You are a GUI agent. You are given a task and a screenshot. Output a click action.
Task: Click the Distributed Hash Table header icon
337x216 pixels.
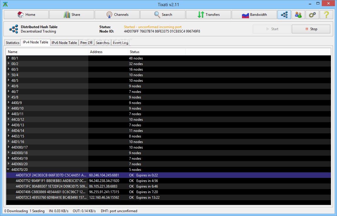point(13,29)
